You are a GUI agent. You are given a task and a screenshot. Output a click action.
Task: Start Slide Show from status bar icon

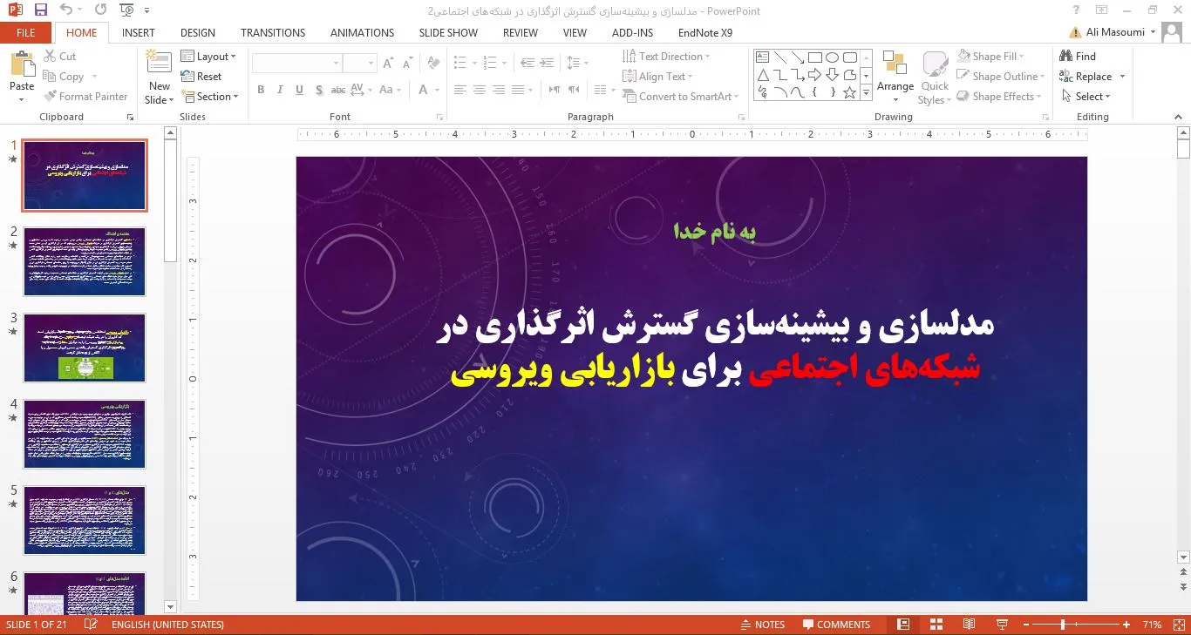coord(1002,625)
